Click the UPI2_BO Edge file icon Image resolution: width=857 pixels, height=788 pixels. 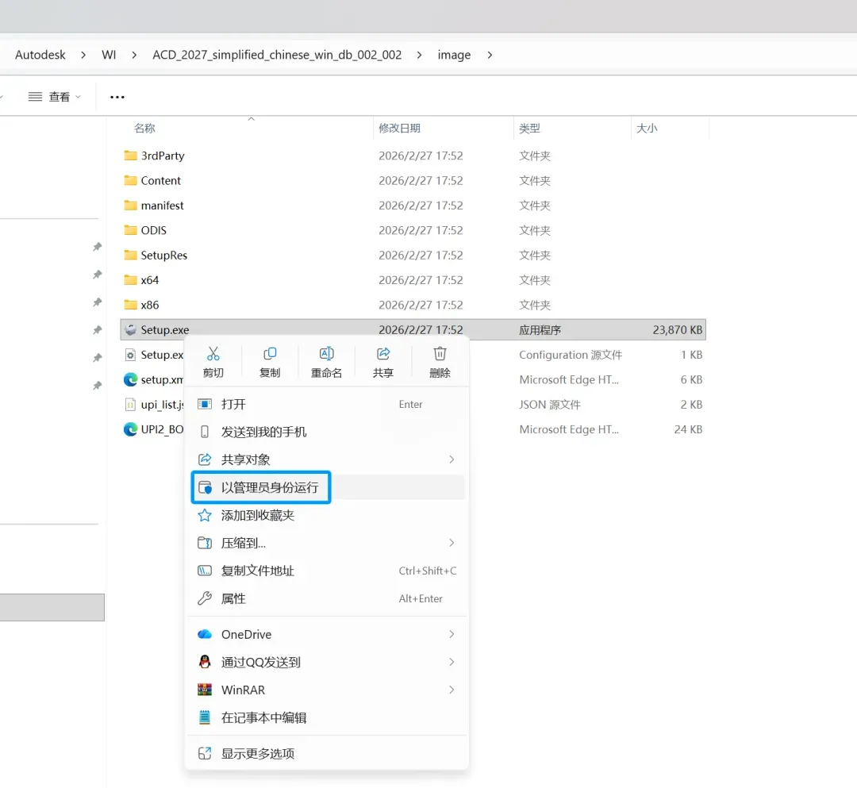coord(130,429)
